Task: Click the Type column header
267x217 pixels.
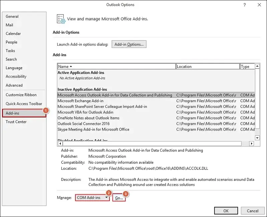Action: (x=247, y=66)
